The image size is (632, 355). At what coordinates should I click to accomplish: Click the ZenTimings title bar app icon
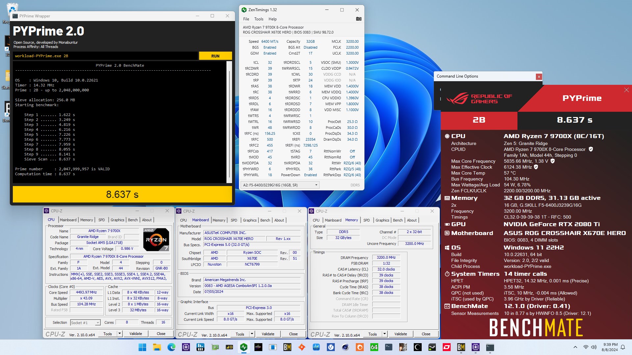coord(244,10)
